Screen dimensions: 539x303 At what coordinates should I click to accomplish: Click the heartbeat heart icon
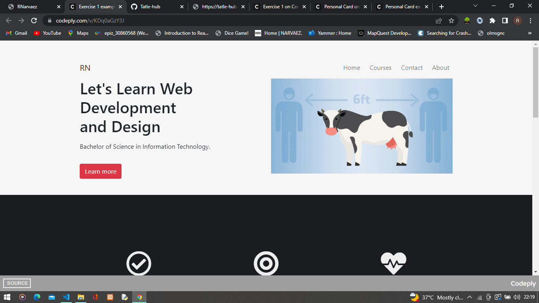point(393,263)
